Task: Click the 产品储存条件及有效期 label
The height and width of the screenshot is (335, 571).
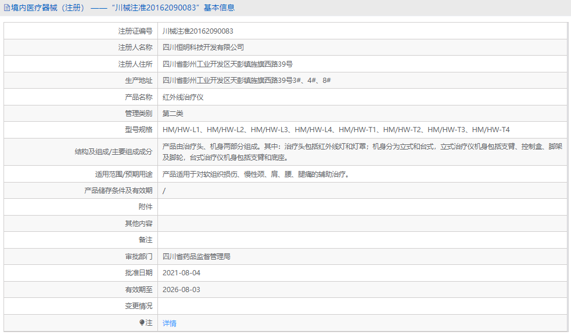Action: click(118, 191)
